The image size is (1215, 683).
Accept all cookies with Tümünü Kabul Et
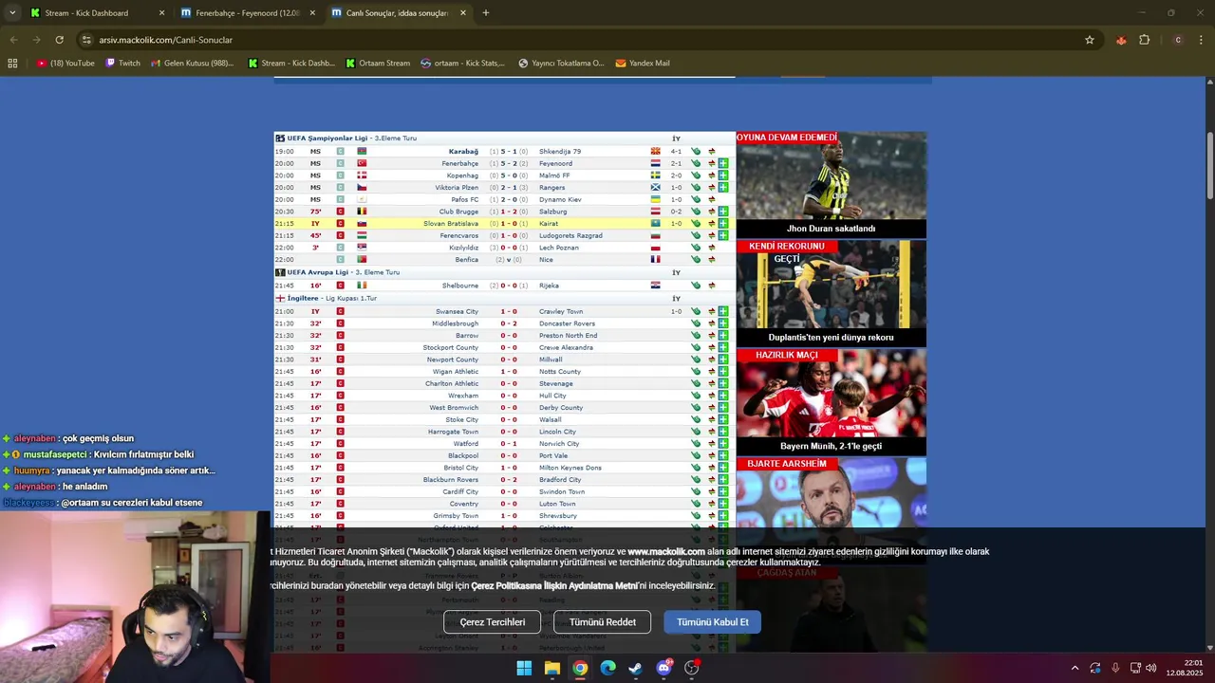(x=713, y=622)
